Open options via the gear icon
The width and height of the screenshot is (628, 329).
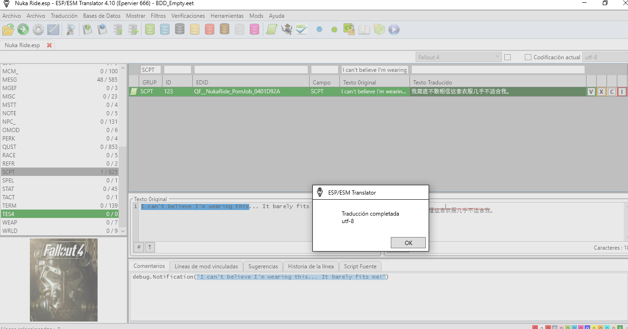38,30
